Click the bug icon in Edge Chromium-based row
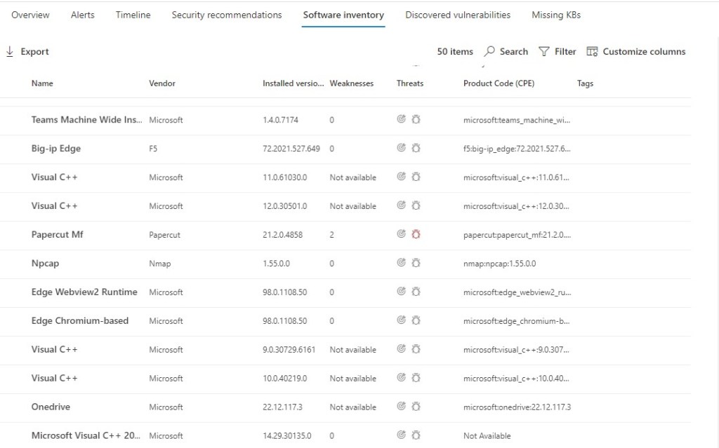 (416, 320)
